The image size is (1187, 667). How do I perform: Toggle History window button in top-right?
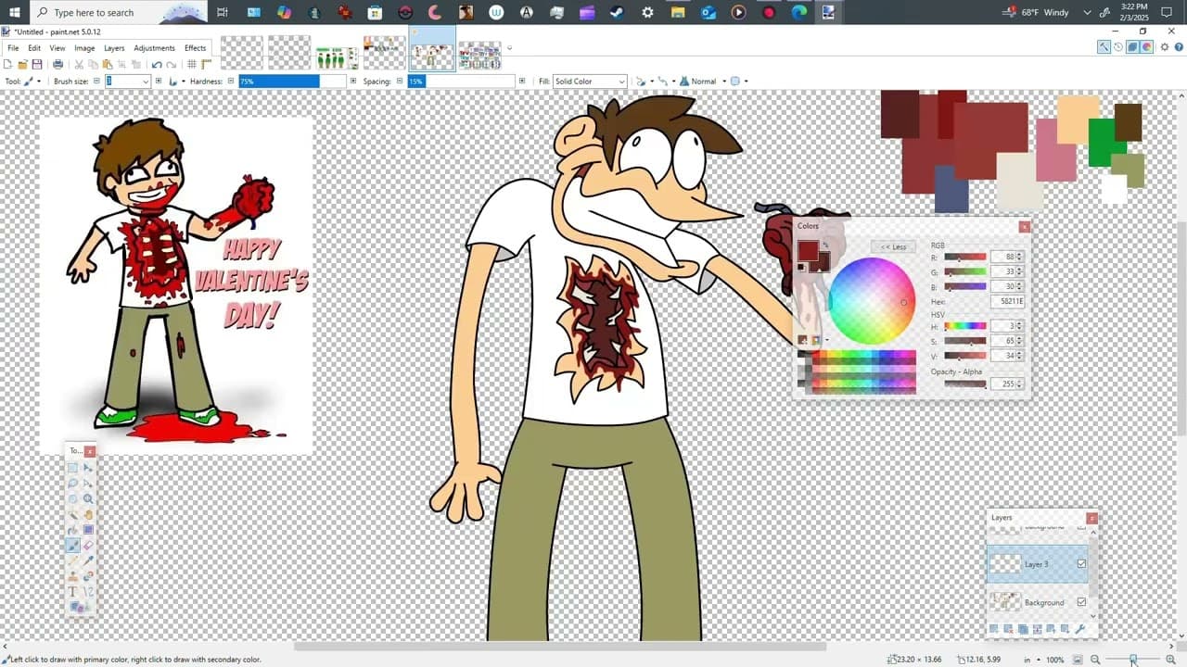(1118, 46)
